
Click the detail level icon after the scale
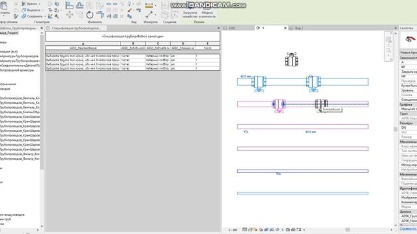[245, 229]
